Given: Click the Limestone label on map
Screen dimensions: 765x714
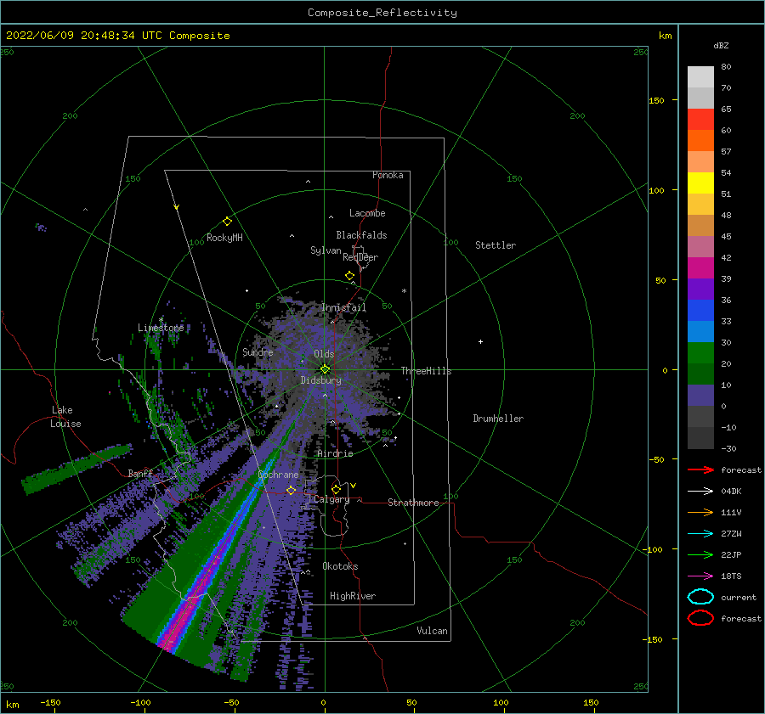Looking at the screenshot, I should tap(161, 328).
